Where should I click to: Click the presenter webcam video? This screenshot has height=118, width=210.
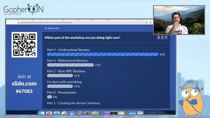coord(179,20)
